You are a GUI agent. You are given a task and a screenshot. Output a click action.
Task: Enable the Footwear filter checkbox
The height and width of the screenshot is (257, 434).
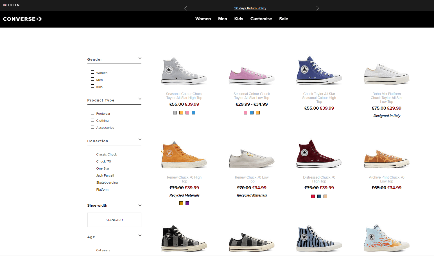click(x=92, y=113)
